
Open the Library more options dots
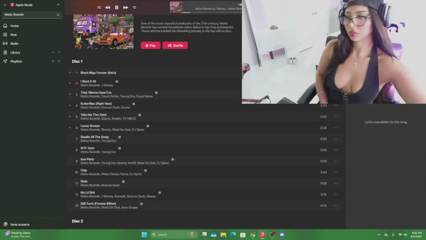tap(53, 52)
